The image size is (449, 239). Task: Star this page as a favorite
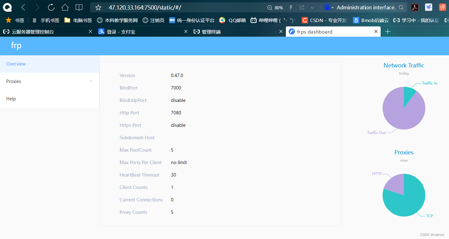[x=99, y=7]
